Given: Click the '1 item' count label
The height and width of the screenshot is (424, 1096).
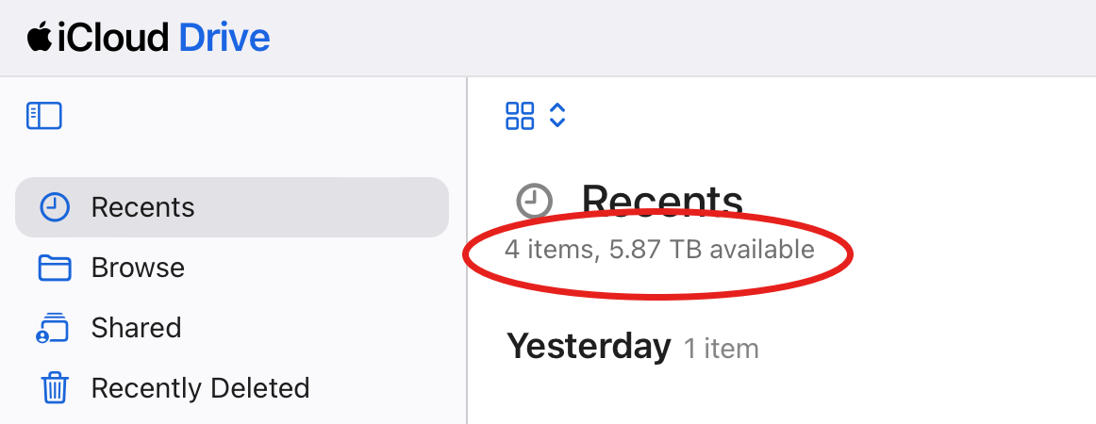Looking at the screenshot, I should [721, 349].
